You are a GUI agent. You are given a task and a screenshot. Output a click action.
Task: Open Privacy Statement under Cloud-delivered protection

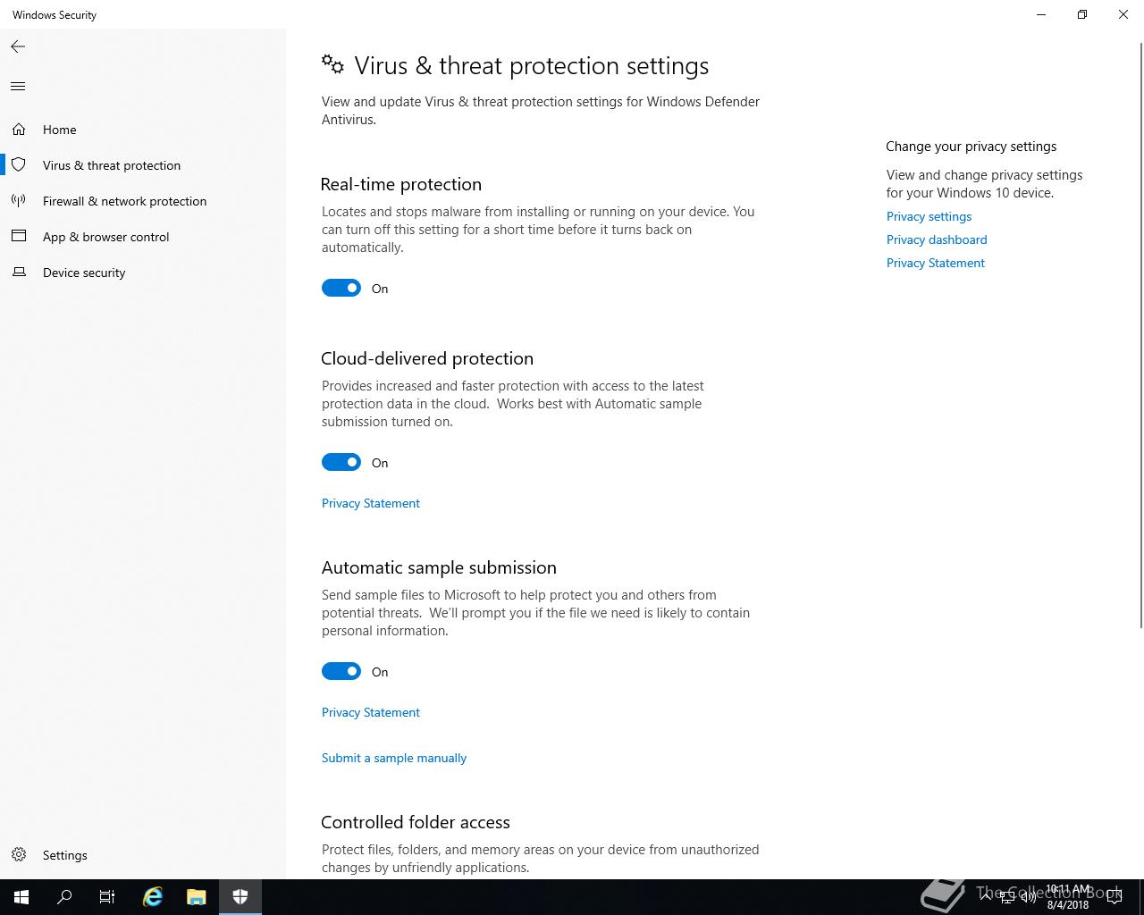(x=371, y=503)
